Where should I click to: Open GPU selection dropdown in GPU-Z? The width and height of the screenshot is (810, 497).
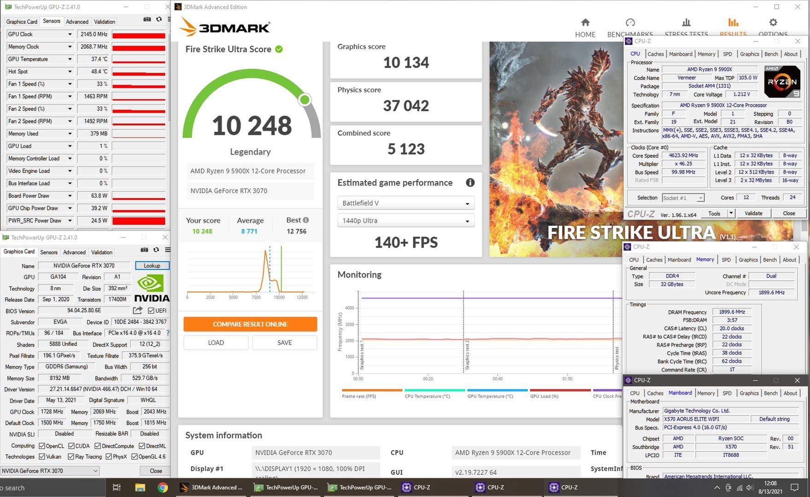50,471
